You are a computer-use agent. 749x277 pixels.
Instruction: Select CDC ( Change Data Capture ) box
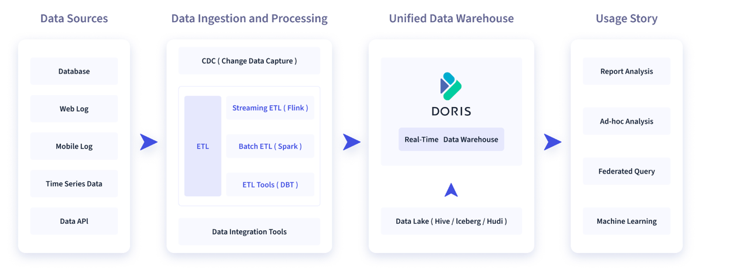249,61
